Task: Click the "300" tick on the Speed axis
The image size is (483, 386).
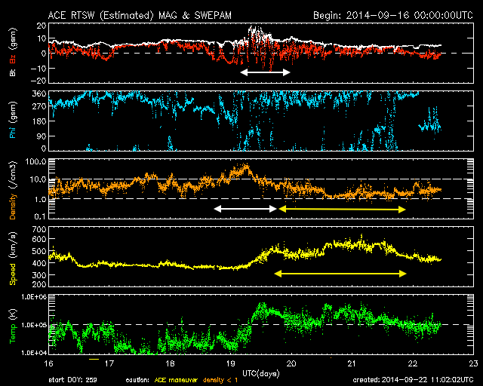Action: tap(39, 275)
